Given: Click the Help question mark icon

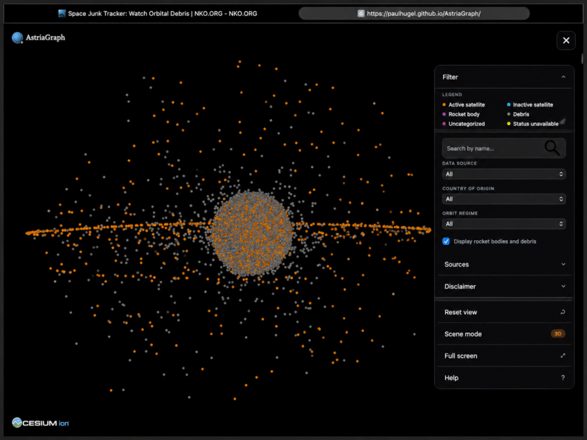Looking at the screenshot, I should point(563,378).
